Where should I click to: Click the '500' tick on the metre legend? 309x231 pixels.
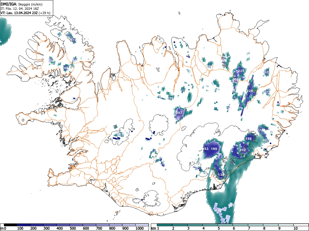[73, 229]
